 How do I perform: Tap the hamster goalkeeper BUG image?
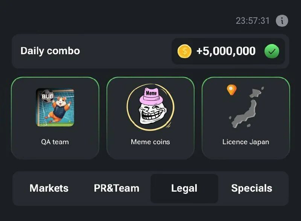(x=55, y=107)
